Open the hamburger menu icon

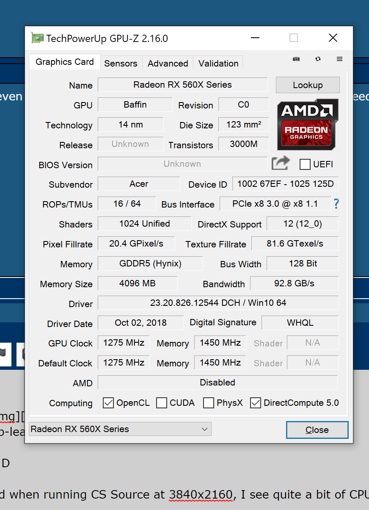coord(339,59)
